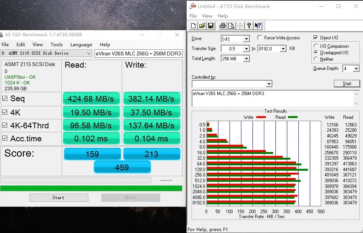This screenshot has width=363, height=233.
Task: Select the Overlapped I/O radio button
Action: (316, 52)
